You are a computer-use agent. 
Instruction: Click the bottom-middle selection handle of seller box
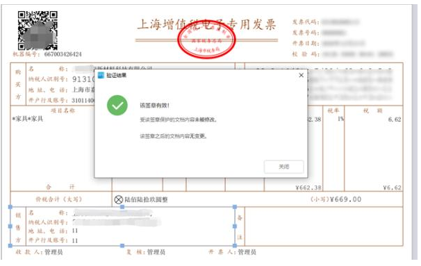pyautogui.click(x=122, y=245)
